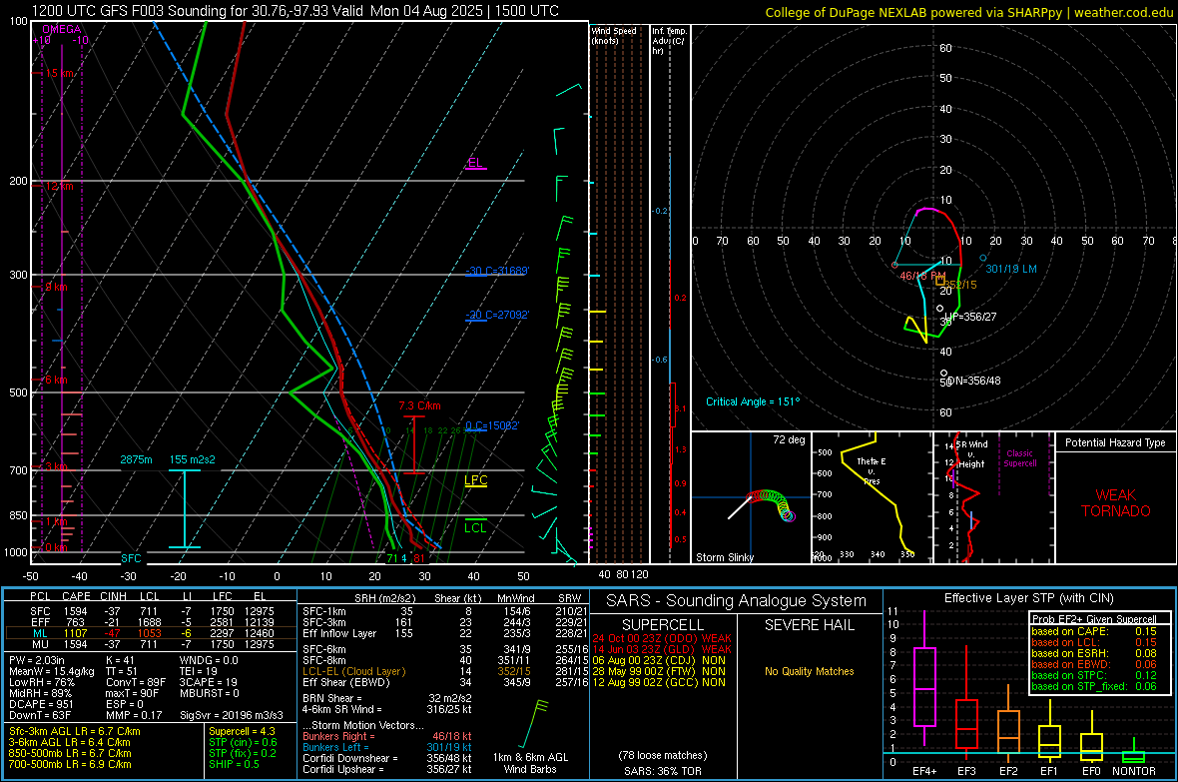Click the 'Storm Slinky' label

(x=724, y=557)
